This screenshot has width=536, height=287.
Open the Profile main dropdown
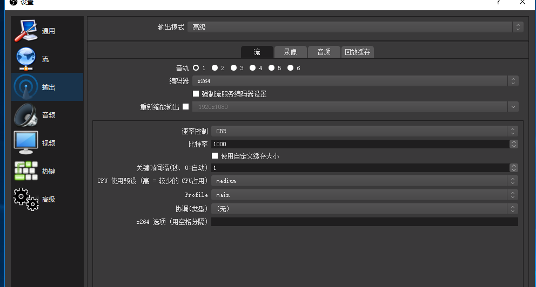[365, 195]
